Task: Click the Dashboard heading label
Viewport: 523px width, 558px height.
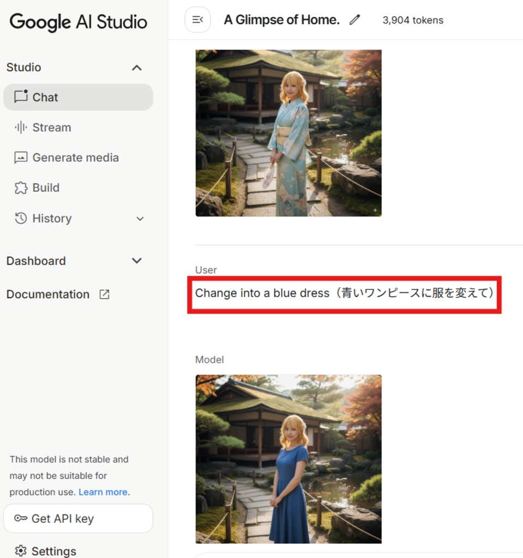Action: (36, 261)
